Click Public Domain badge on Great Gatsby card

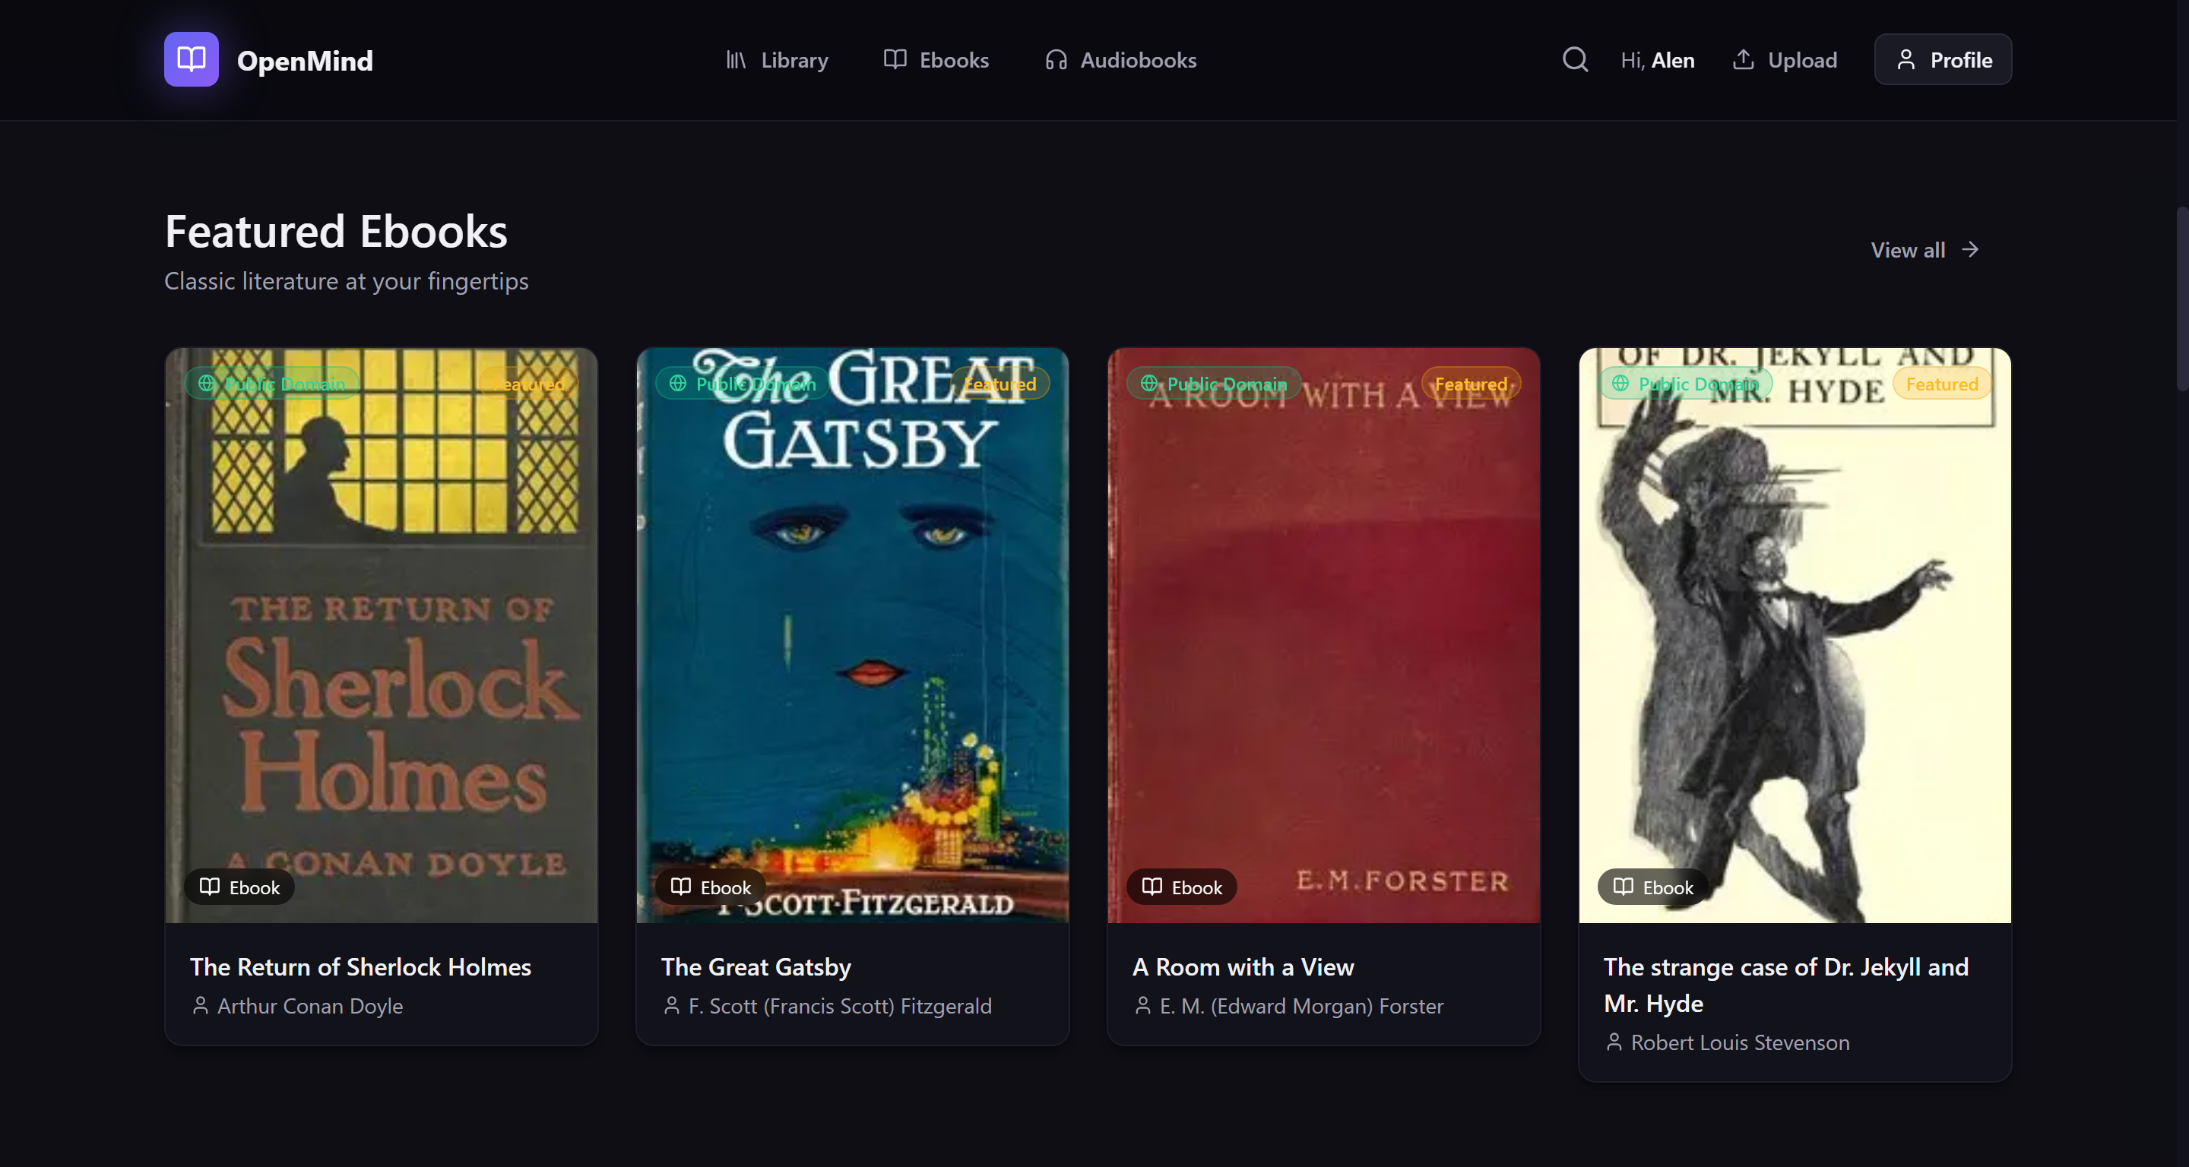[743, 384]
